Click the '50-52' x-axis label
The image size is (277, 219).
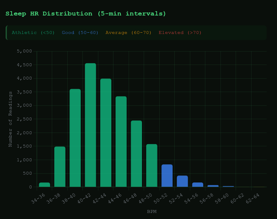tap(161, 198)
